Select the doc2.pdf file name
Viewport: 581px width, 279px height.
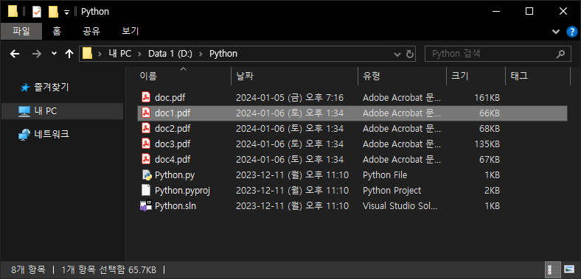point(173,128)
